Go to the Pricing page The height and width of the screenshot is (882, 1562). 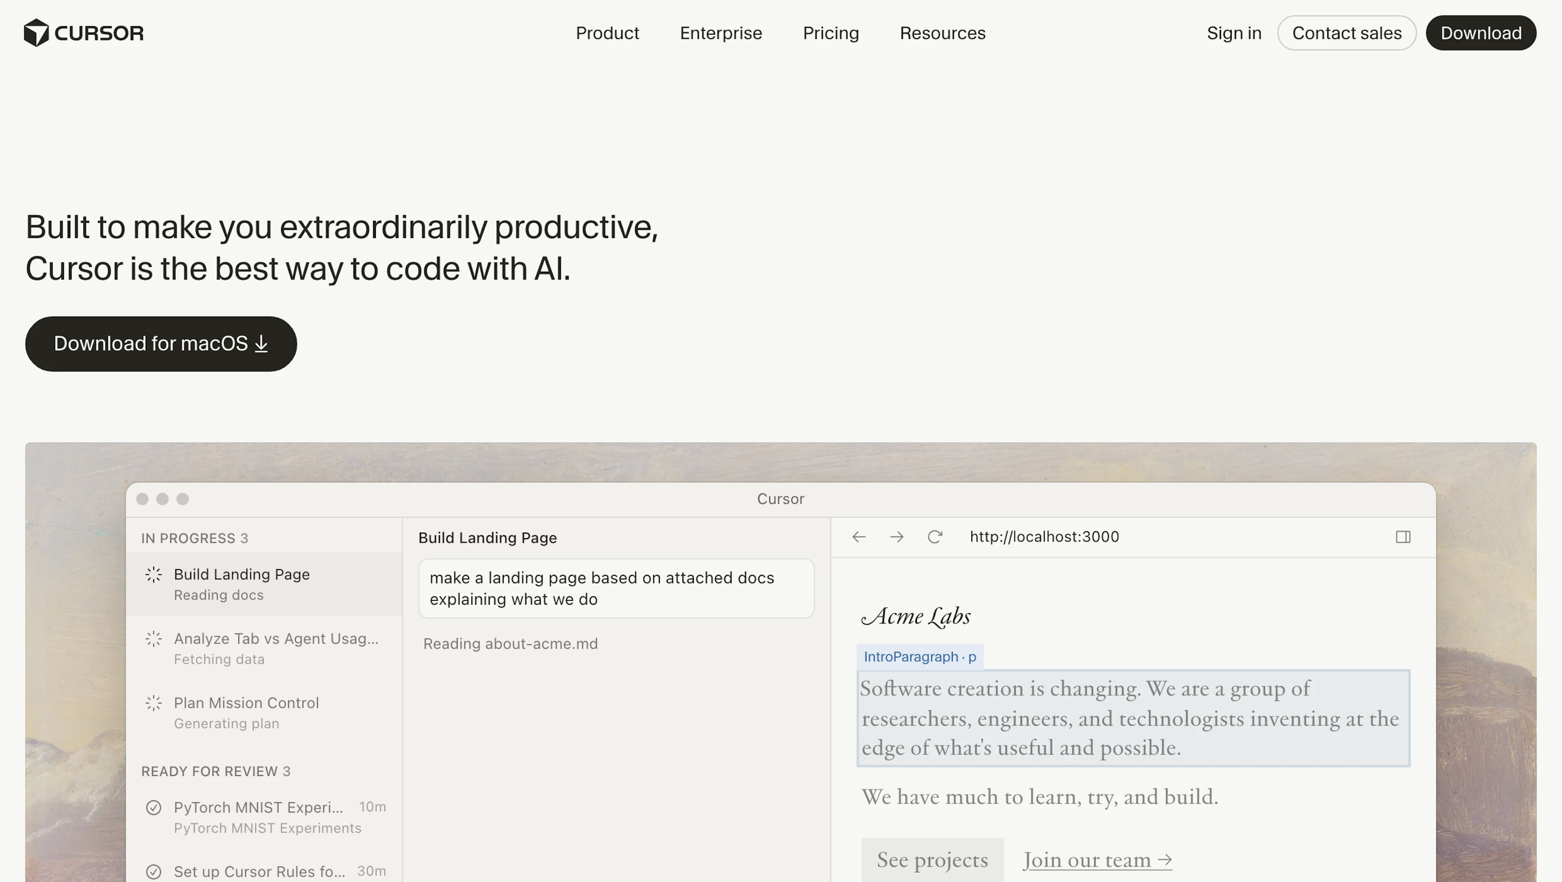[x=831, y=33]
